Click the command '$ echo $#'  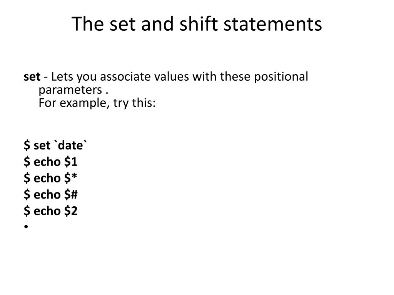(x=51, y=194)
